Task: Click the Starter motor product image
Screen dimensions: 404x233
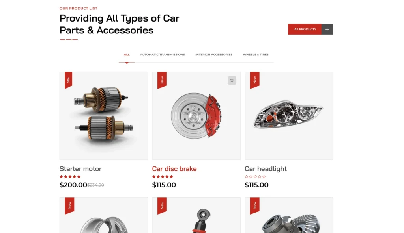Action: tap(104, 116)
